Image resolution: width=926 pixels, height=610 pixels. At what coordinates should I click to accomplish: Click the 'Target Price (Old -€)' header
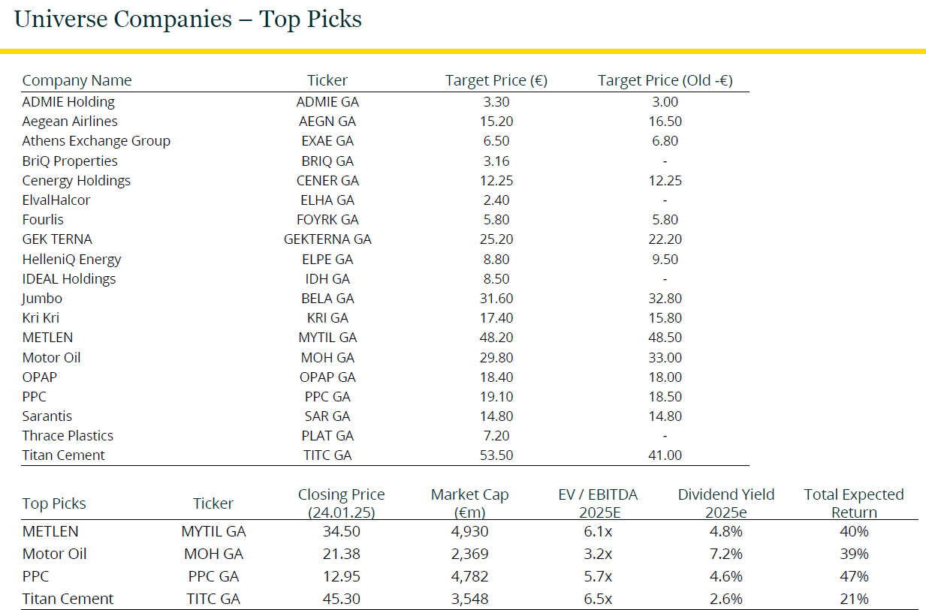[x=665, y=80]
